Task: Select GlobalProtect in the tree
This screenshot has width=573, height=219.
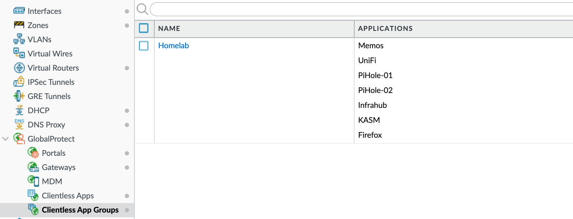Action: click(x=51, y=139)
